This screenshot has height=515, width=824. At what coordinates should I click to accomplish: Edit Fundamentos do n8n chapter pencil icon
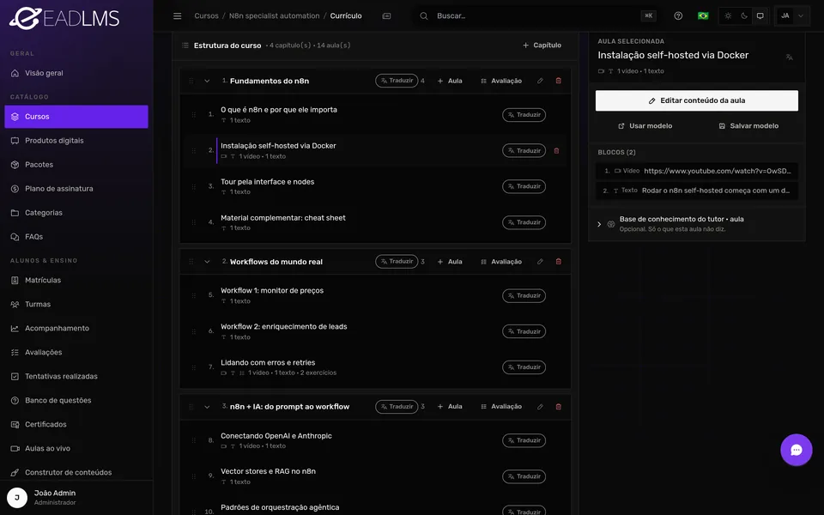click(540, 81)
